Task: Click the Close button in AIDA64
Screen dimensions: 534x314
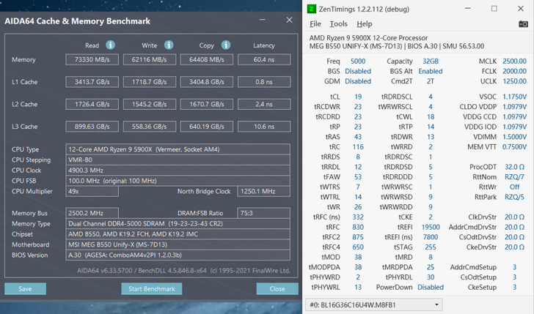Action: point(277,289)
